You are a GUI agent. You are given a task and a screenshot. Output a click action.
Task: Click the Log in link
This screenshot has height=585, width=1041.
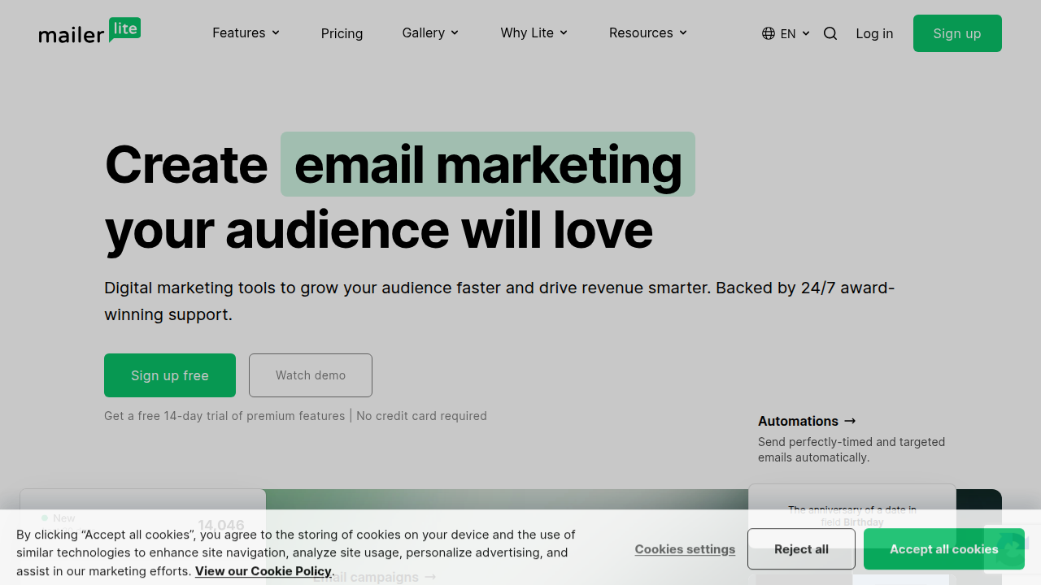pyautogui.click(x=874, y=33)
